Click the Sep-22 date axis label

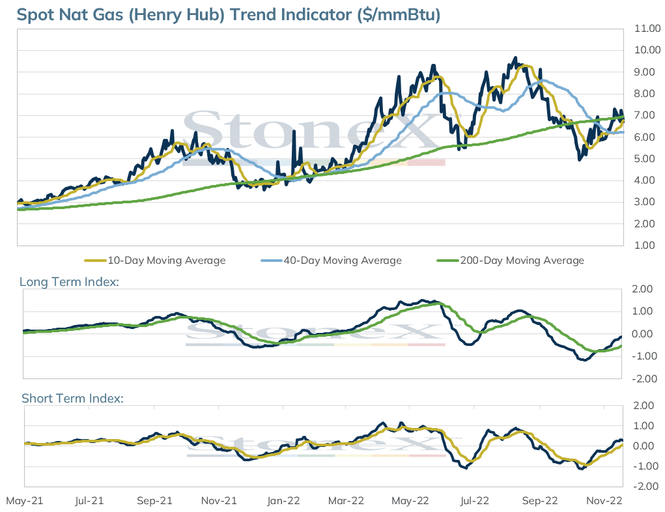(540, 501)
